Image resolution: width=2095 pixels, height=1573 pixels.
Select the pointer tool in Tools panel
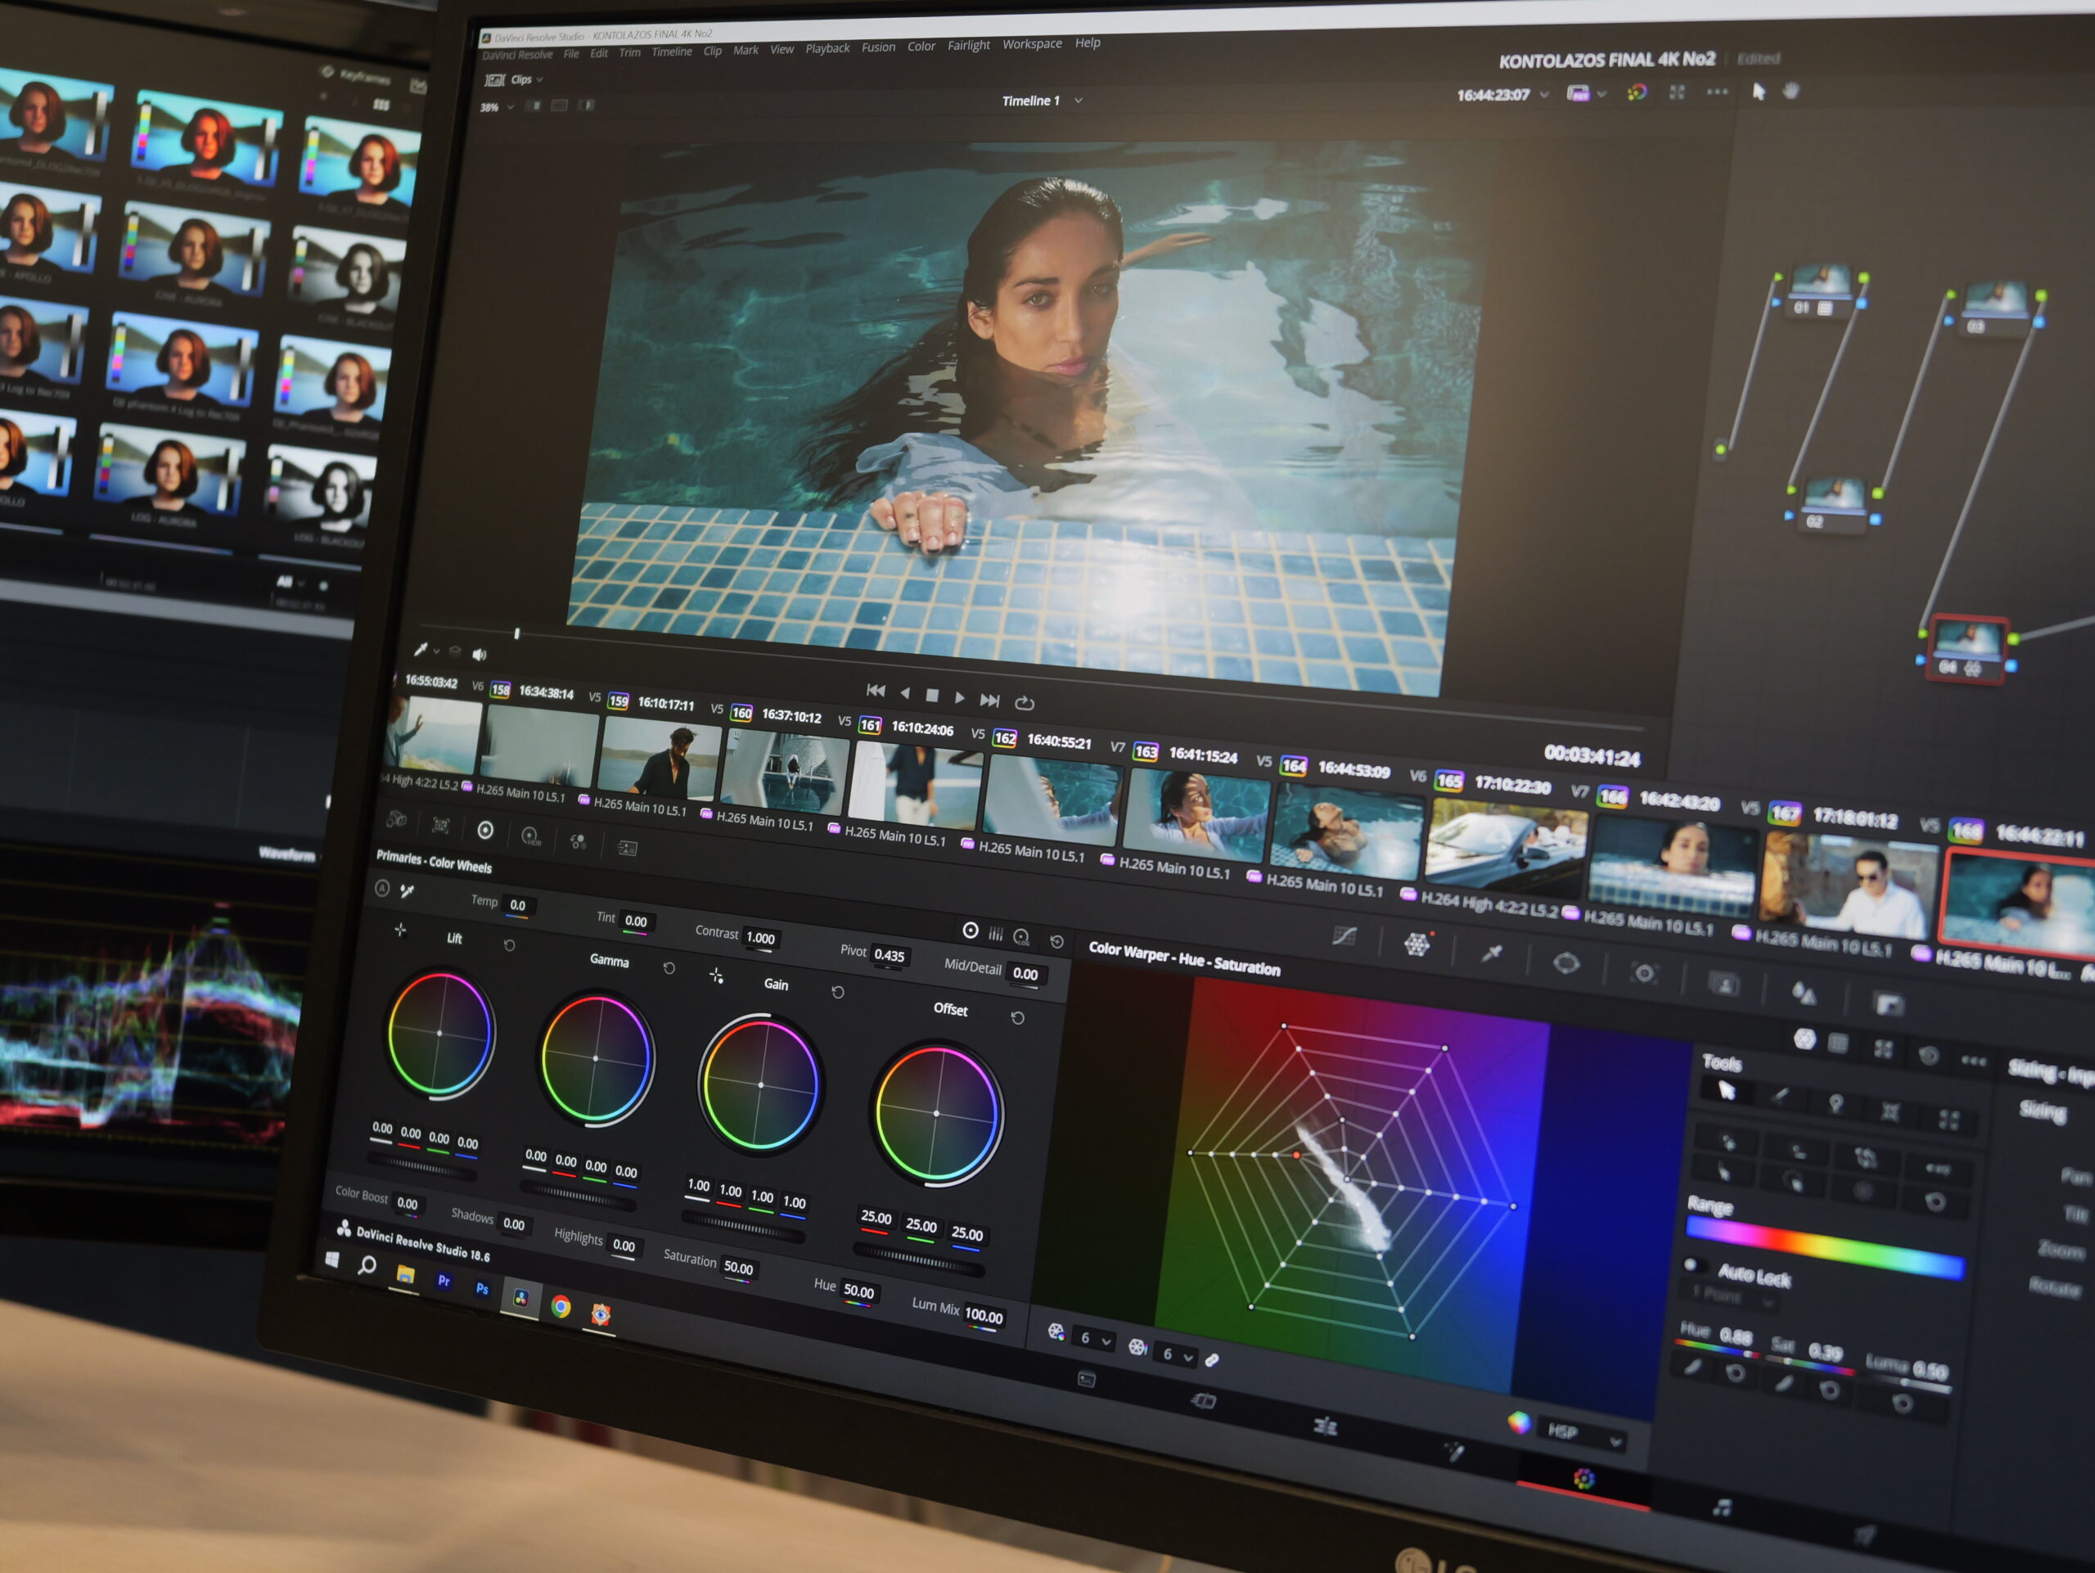point(1726,1091)
